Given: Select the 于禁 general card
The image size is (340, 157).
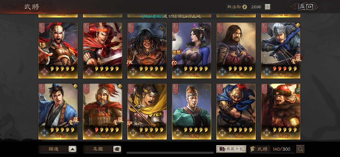Looking at the screenshot, I should pos(236,50).
